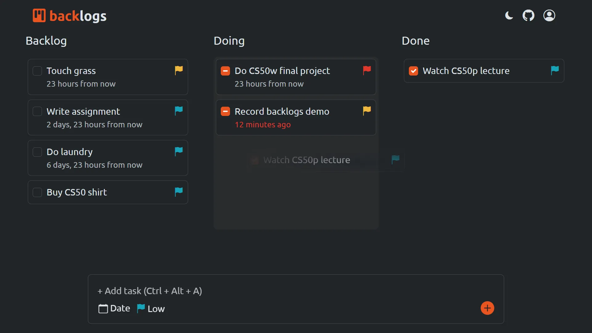Image resolution: width=592 pixels, height=333 pixels.
Task: Click the blue flag on Write assignment
Action: coord(179,111)
